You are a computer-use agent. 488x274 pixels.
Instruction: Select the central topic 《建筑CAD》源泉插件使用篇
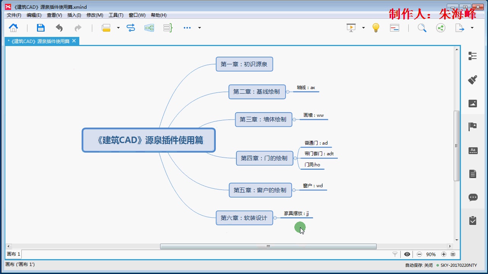pos(149,140)
